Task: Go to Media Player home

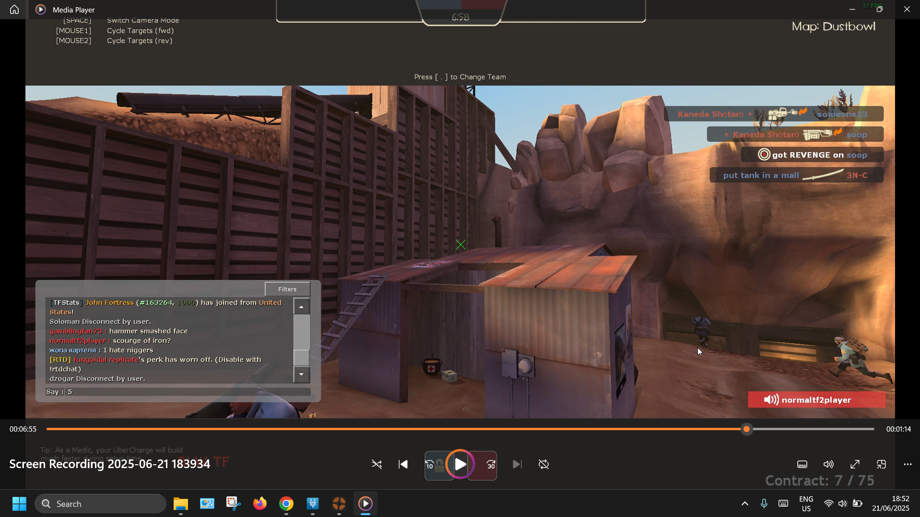Action: 14,9
